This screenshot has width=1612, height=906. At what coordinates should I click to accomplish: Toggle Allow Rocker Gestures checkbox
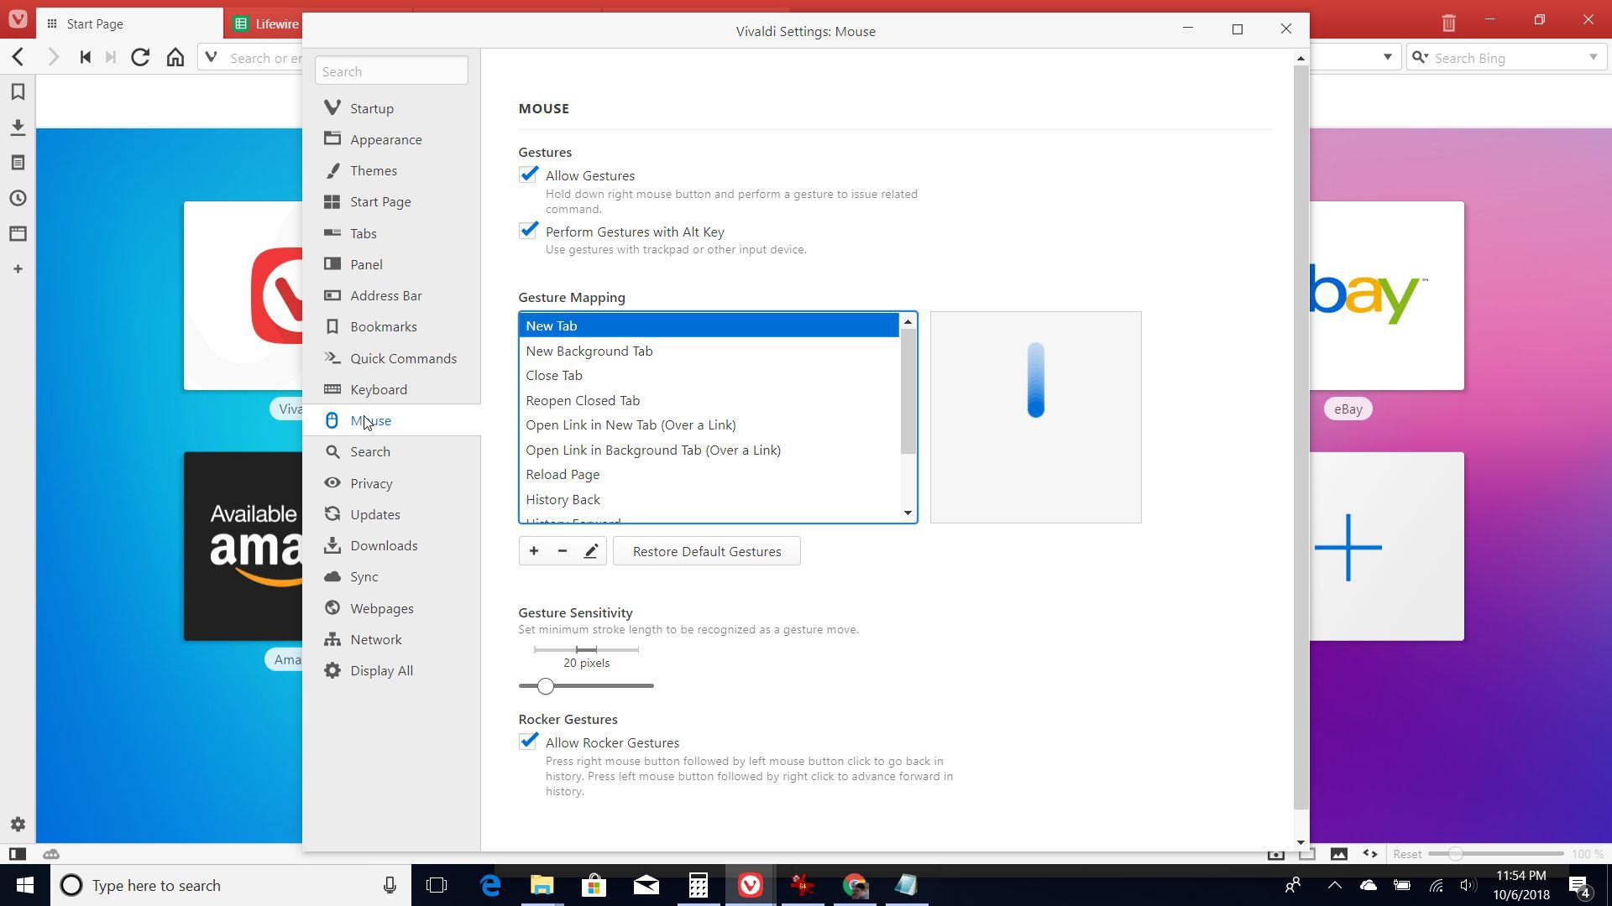529,742
